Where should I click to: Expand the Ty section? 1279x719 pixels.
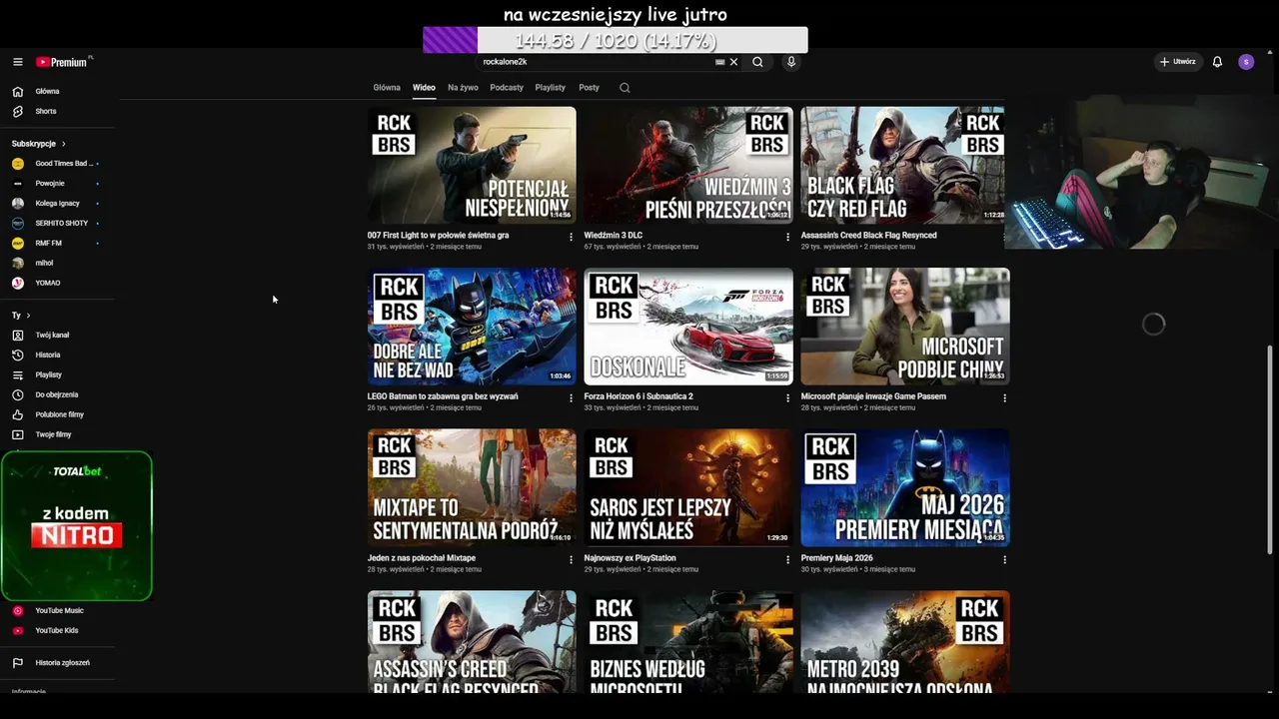tap(21, 316)
